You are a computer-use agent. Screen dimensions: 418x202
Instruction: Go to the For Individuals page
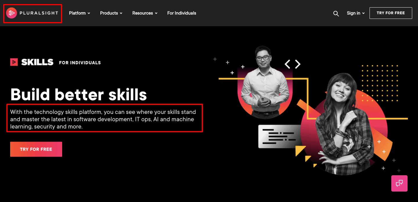pyautogui.click(x=182, y=13)
